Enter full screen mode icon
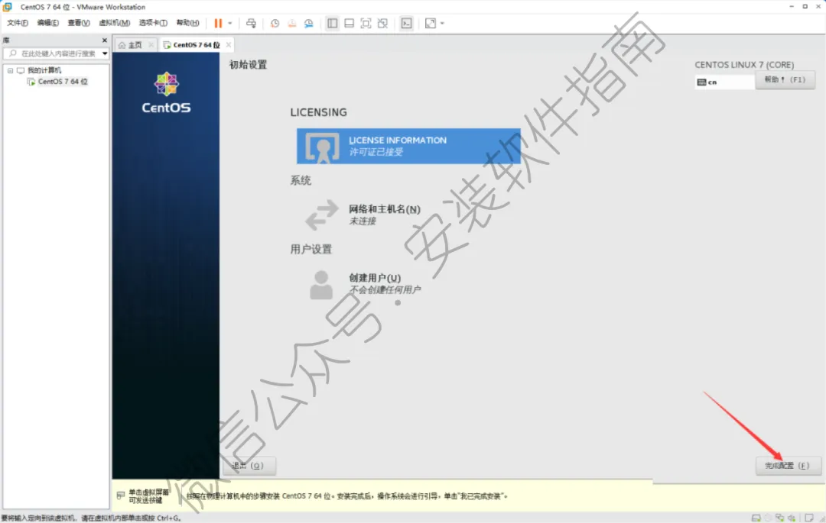 click(366, 23)
